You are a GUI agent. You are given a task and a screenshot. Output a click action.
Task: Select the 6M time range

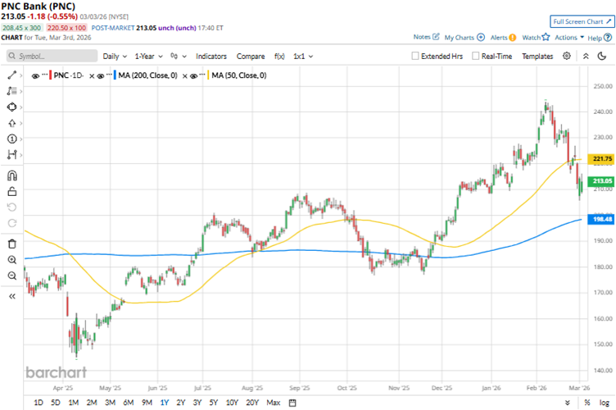tap(129, 402)
